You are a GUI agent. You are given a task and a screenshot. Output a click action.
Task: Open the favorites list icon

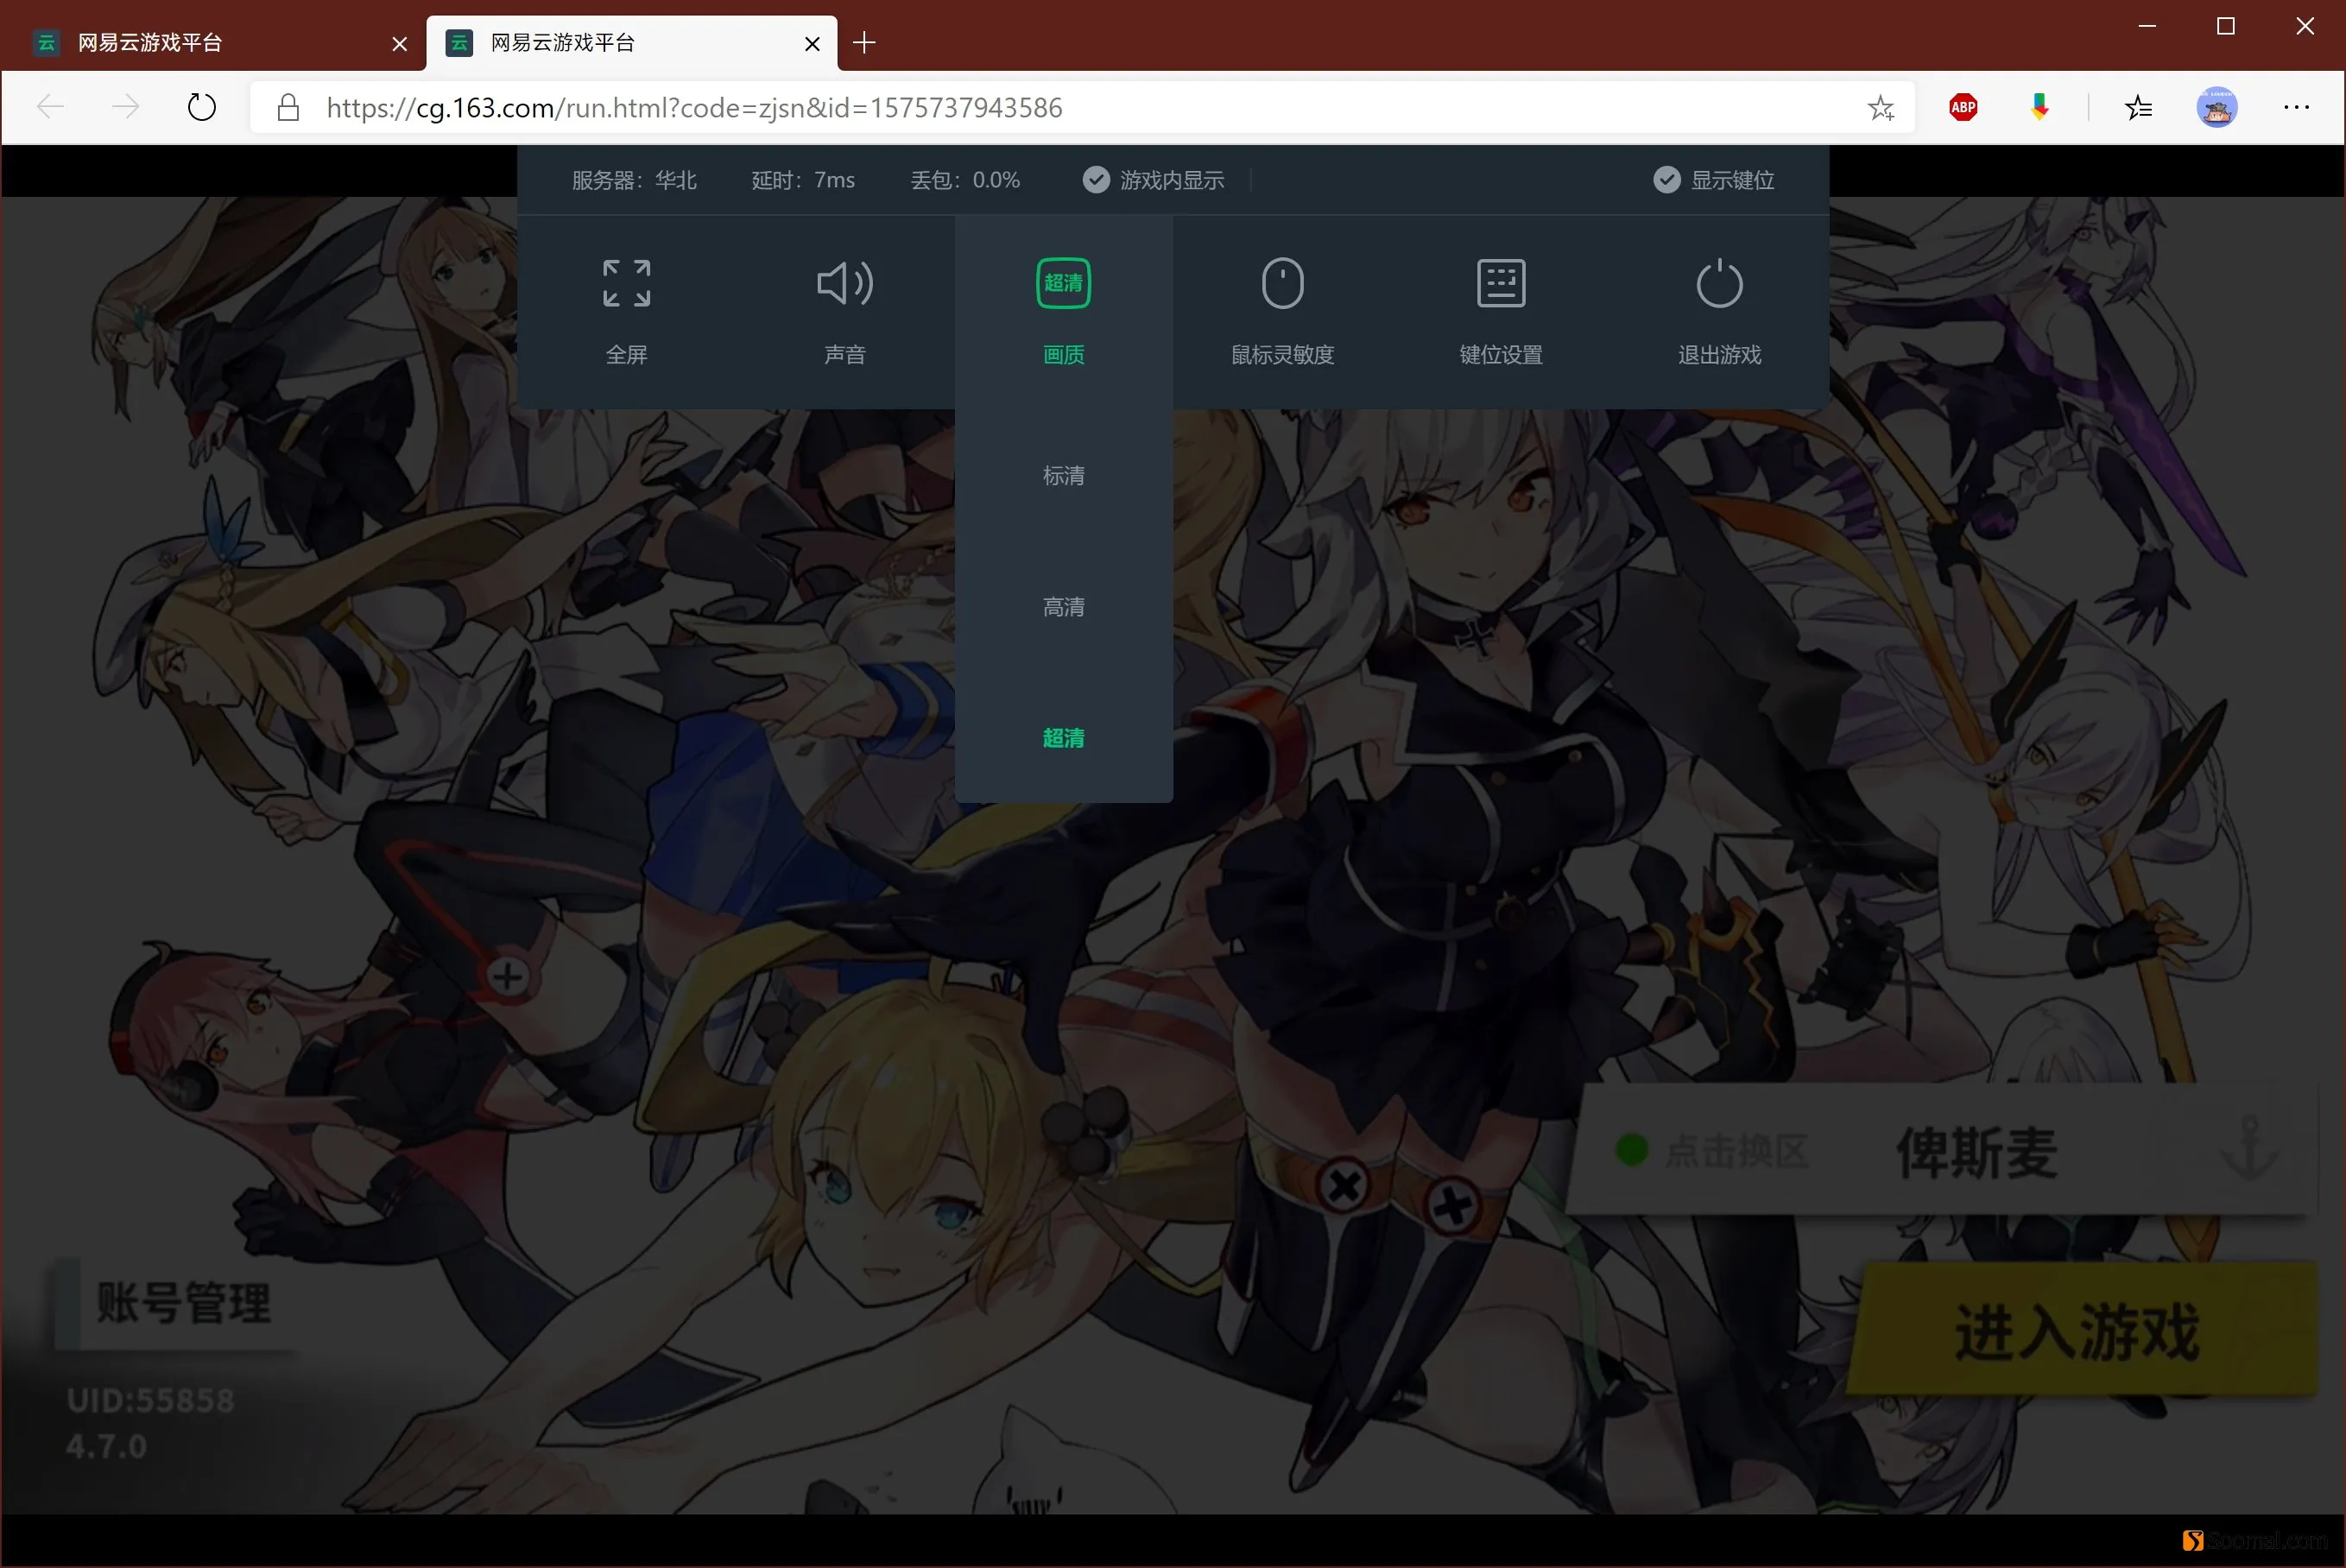coord(2138,107)
